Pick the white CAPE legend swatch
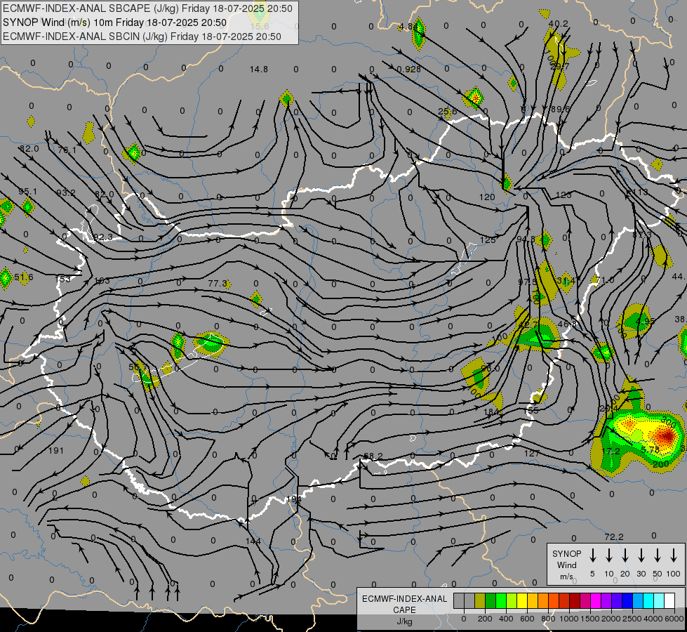The image size is (687, 632). [x=669, y=601]
